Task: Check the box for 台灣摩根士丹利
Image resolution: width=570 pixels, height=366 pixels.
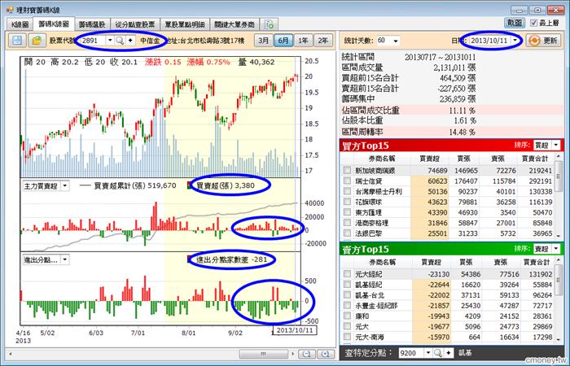Action: 347,191
